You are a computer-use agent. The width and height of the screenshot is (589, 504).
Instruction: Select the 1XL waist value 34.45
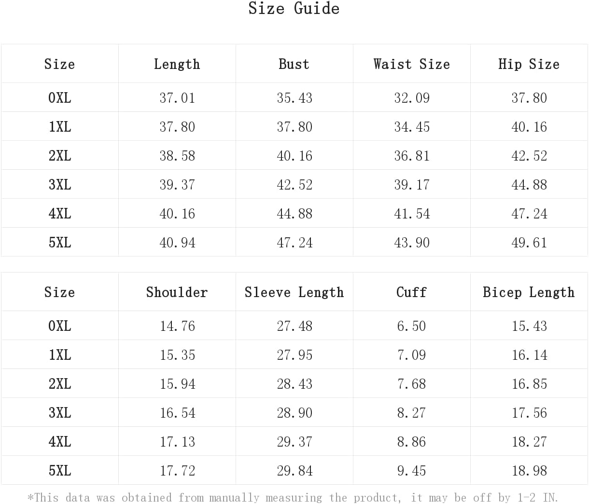412,127
